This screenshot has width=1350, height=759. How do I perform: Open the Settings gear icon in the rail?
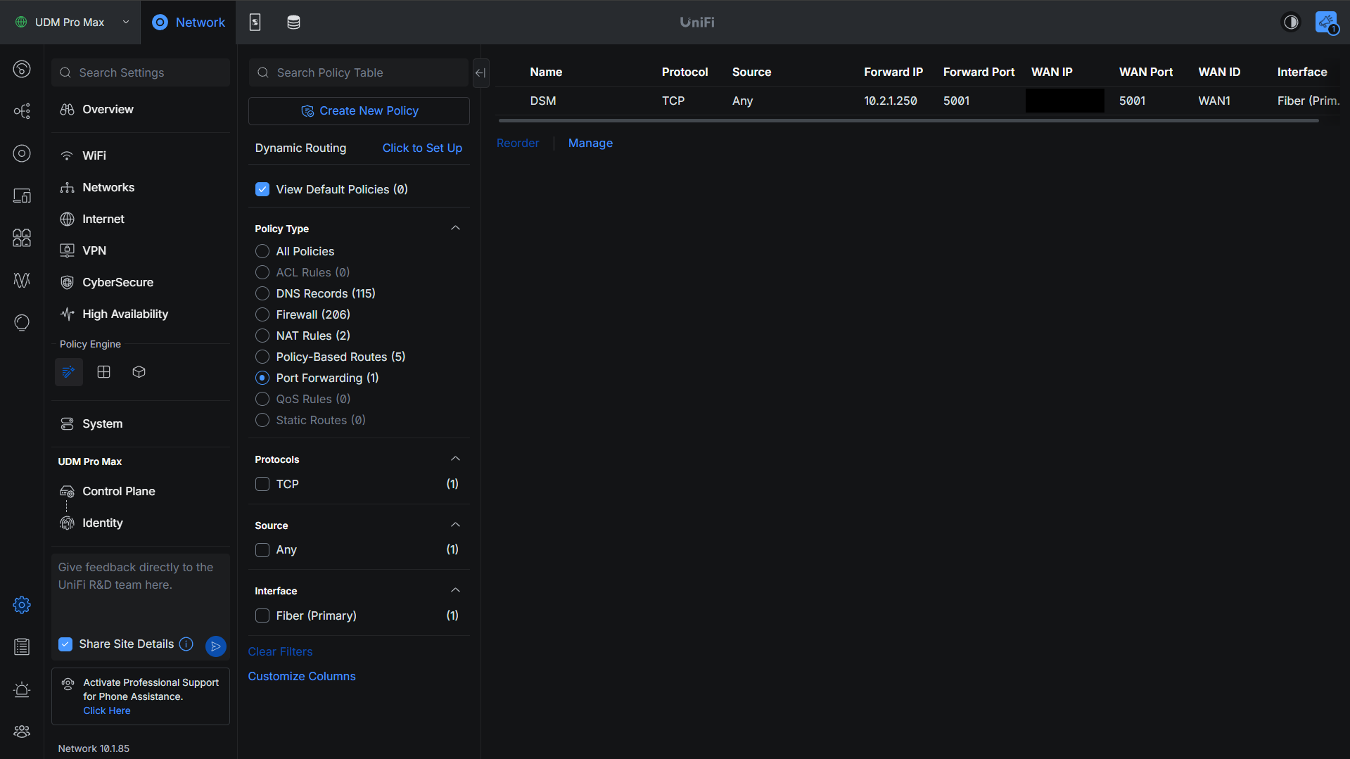(22, 605)
